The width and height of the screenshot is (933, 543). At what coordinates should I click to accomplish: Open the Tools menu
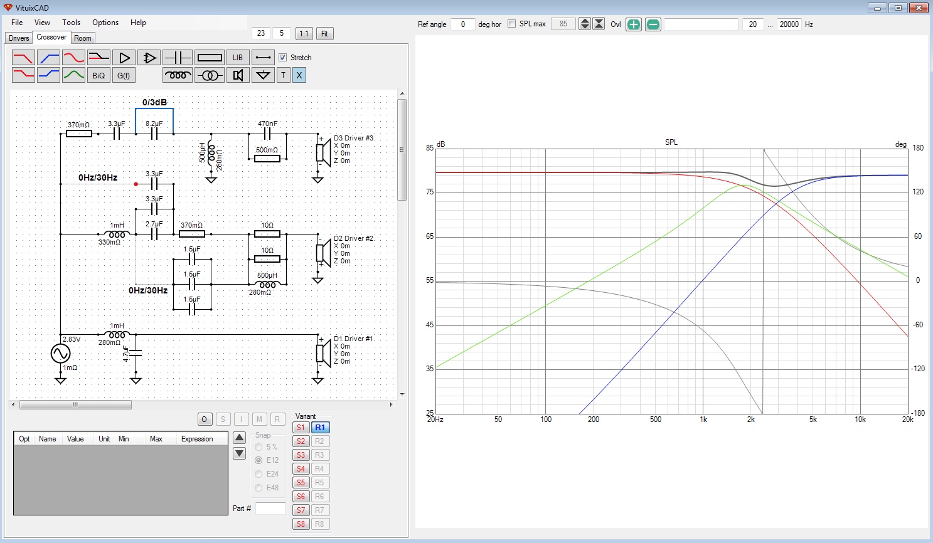tap(71, 23)
